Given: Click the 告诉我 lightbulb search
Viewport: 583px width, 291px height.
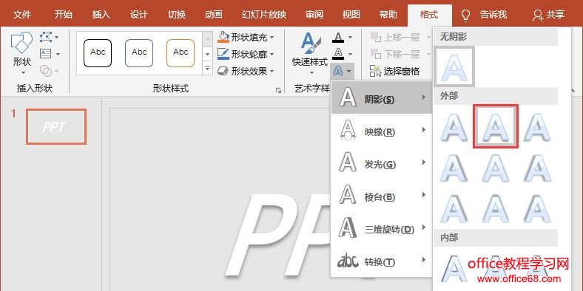Looking at the screenshot, I should click(x=484, y=15).
